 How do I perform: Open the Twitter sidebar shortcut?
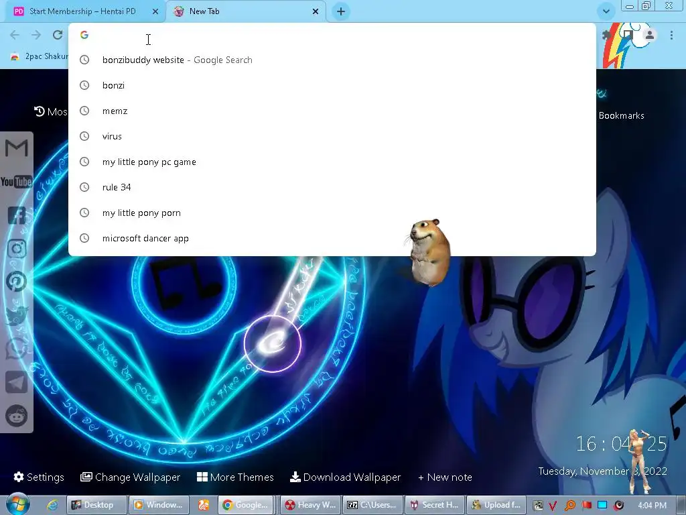point(17,315)
